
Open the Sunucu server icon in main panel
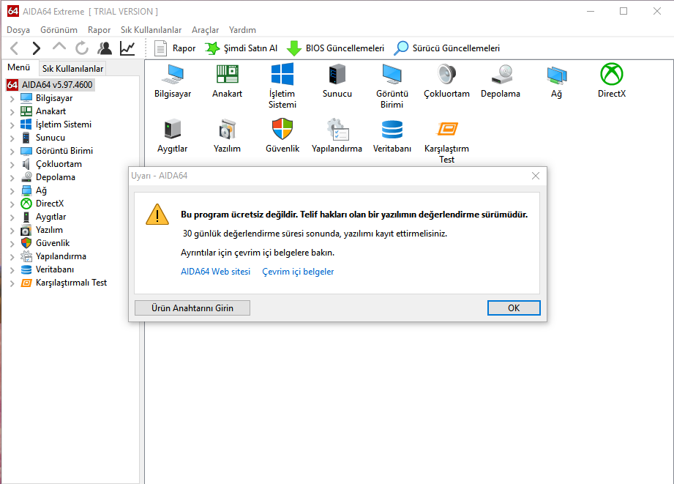point(337,81)
